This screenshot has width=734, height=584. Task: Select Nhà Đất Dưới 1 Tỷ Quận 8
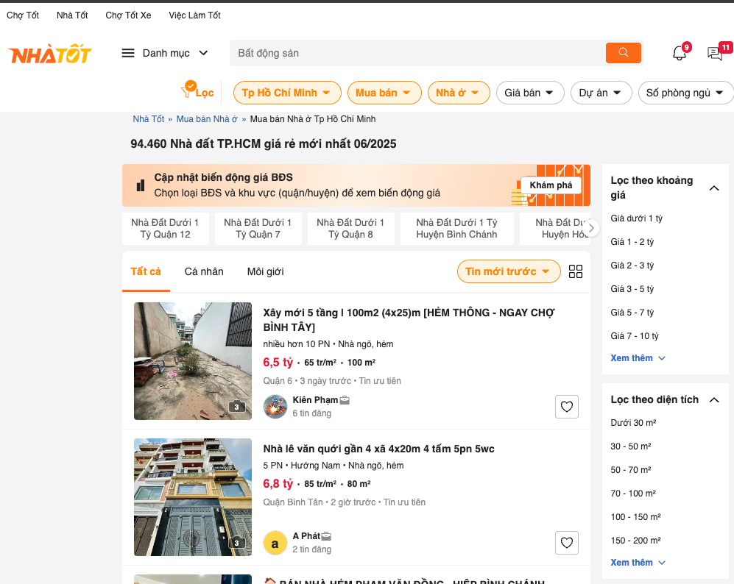pos(350,229)
